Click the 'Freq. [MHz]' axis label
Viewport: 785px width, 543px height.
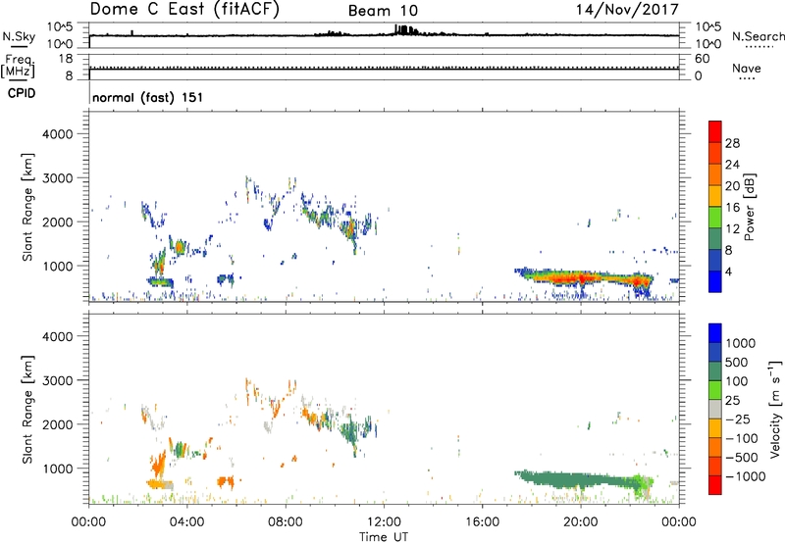click(x=18, y=67)
